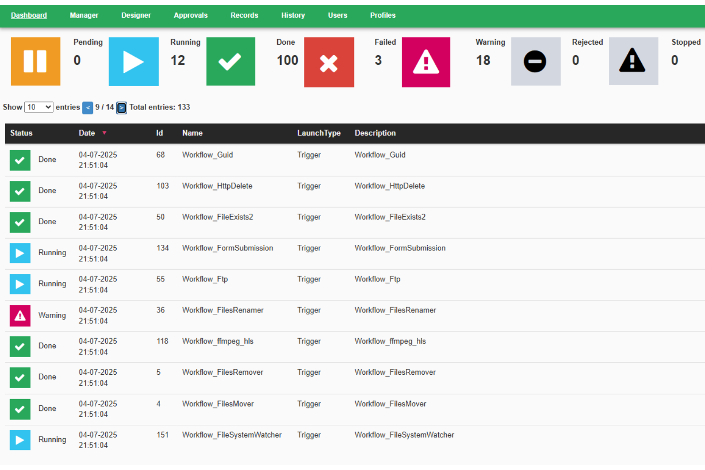Screen dimensions: 705x470
Task: Click the pink Warning triangle tile
Action: (x=426, y=62)
